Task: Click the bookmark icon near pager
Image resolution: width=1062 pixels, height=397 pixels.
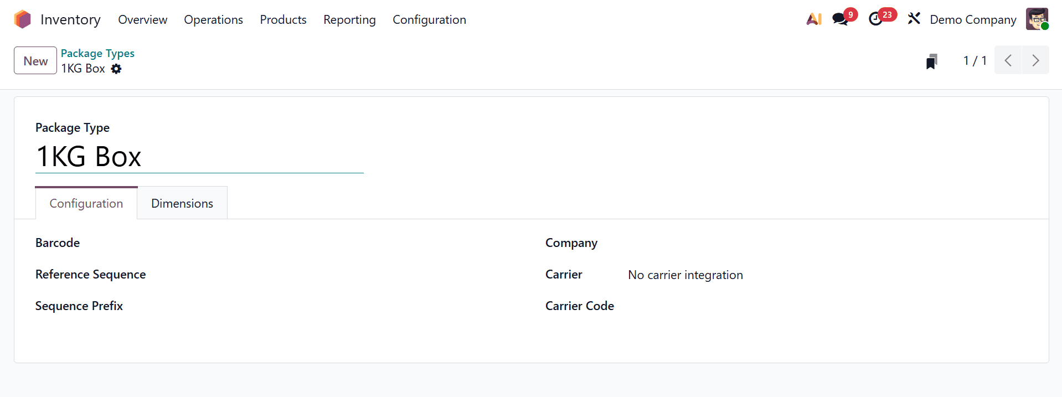Action: click(932, 61)
